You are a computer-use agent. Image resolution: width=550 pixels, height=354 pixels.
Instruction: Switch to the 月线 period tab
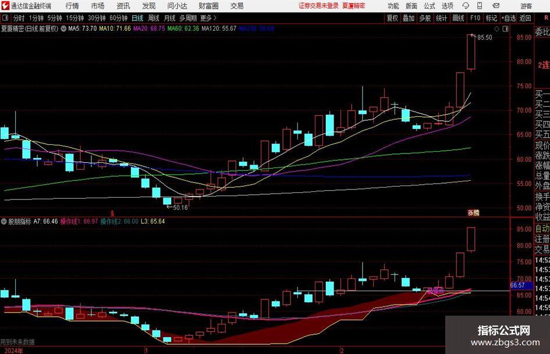click(x=170, y=18)
